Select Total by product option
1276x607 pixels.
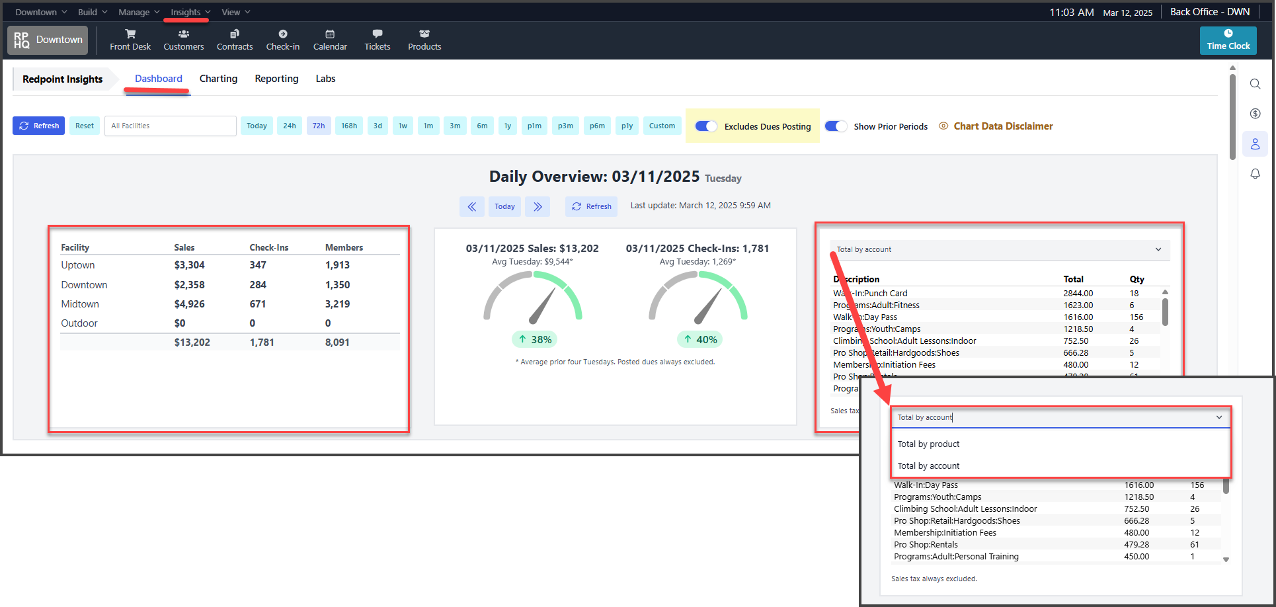point(1060,444)
